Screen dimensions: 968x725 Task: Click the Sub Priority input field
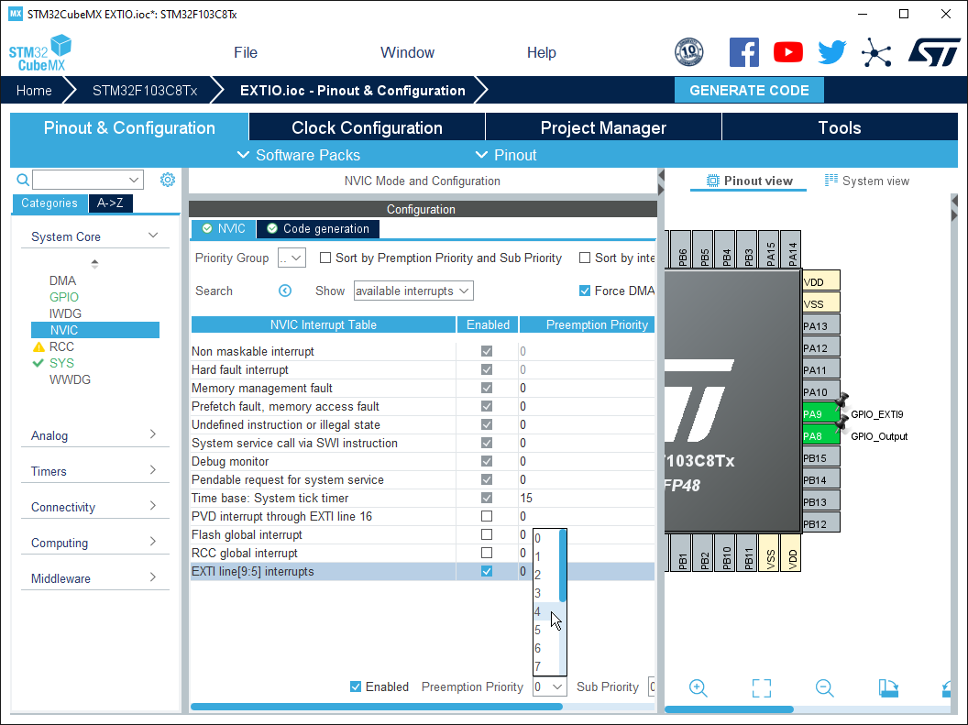[652, 687]
